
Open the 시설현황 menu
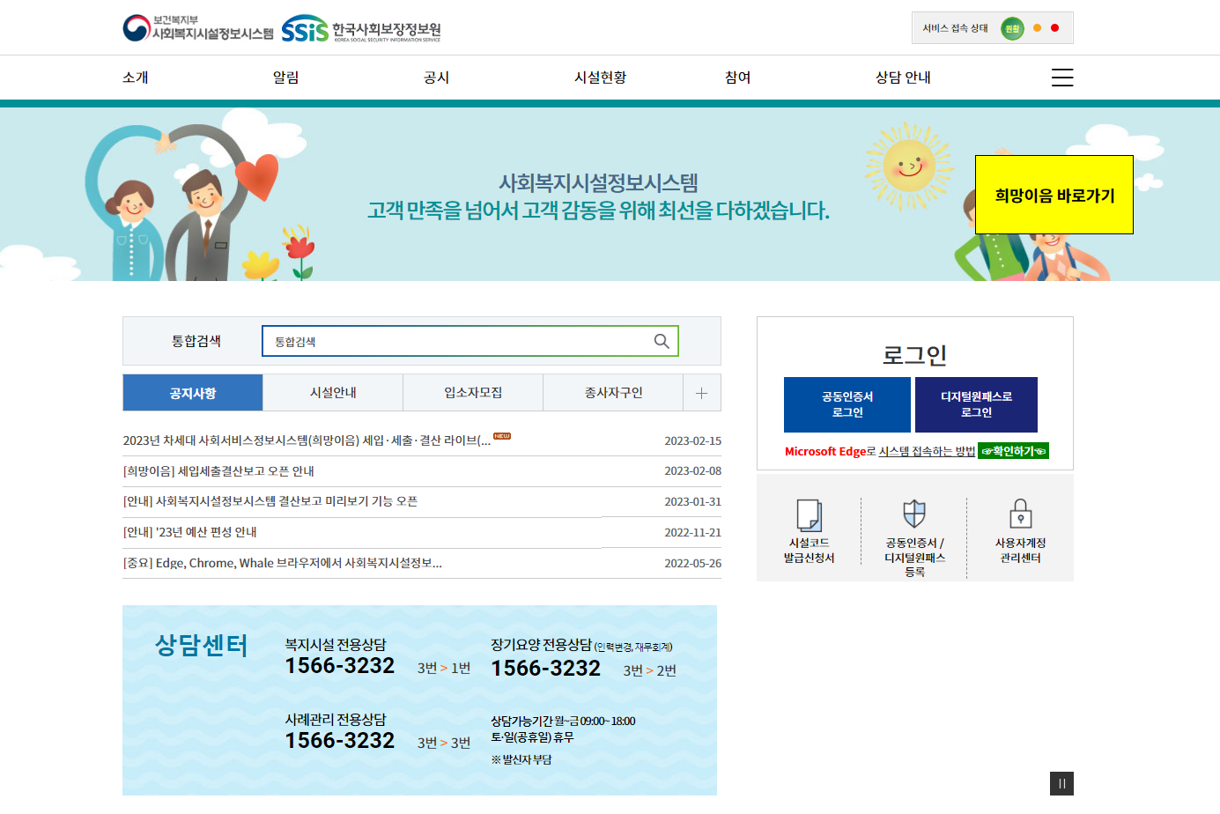(x=599, y=78)
